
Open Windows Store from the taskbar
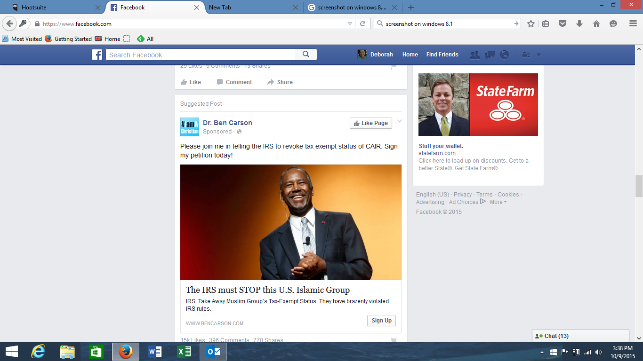96,352
